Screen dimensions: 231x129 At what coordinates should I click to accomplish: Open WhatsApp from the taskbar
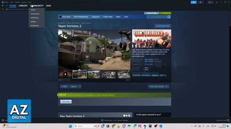pyautogui.click(x=135, y=126)
